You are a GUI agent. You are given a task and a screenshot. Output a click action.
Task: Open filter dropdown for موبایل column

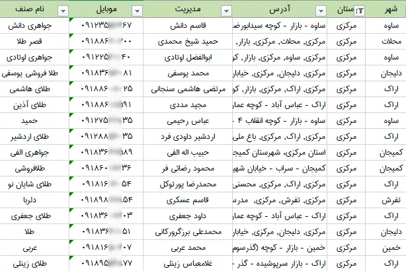(x=137, y=11)
